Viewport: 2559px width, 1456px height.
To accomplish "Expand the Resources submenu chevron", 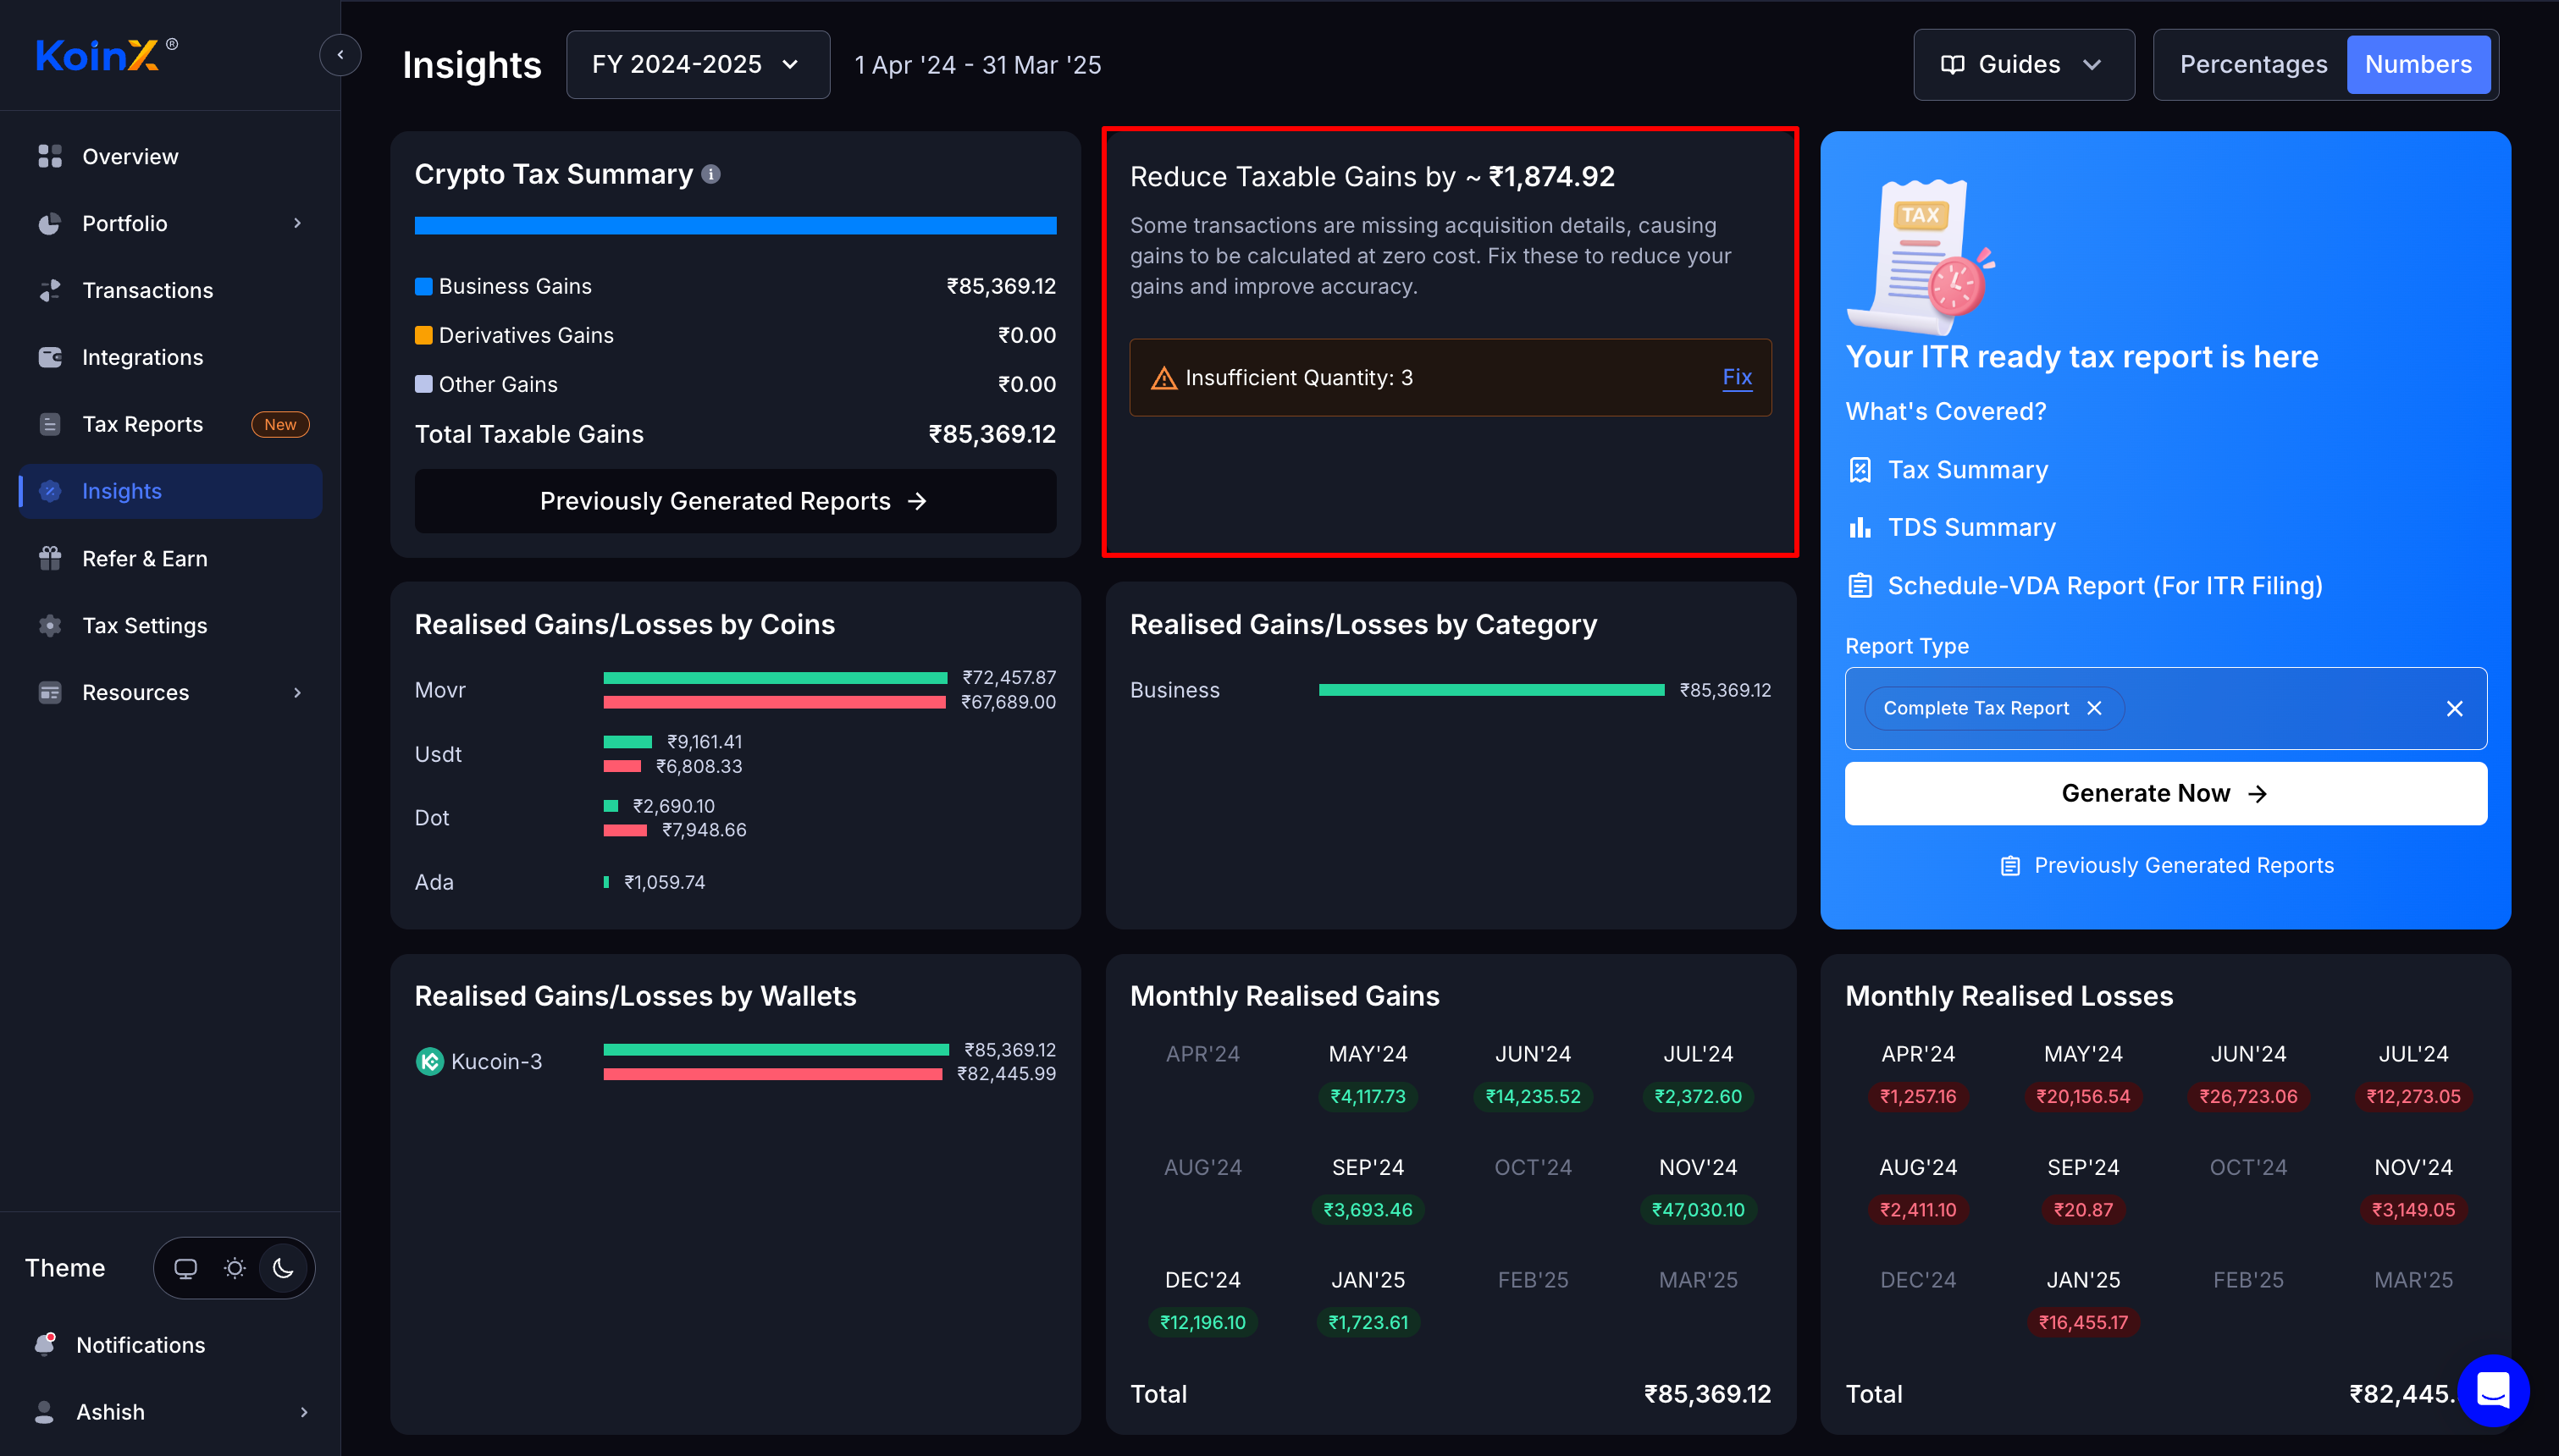I will click(x=297, y=692).
